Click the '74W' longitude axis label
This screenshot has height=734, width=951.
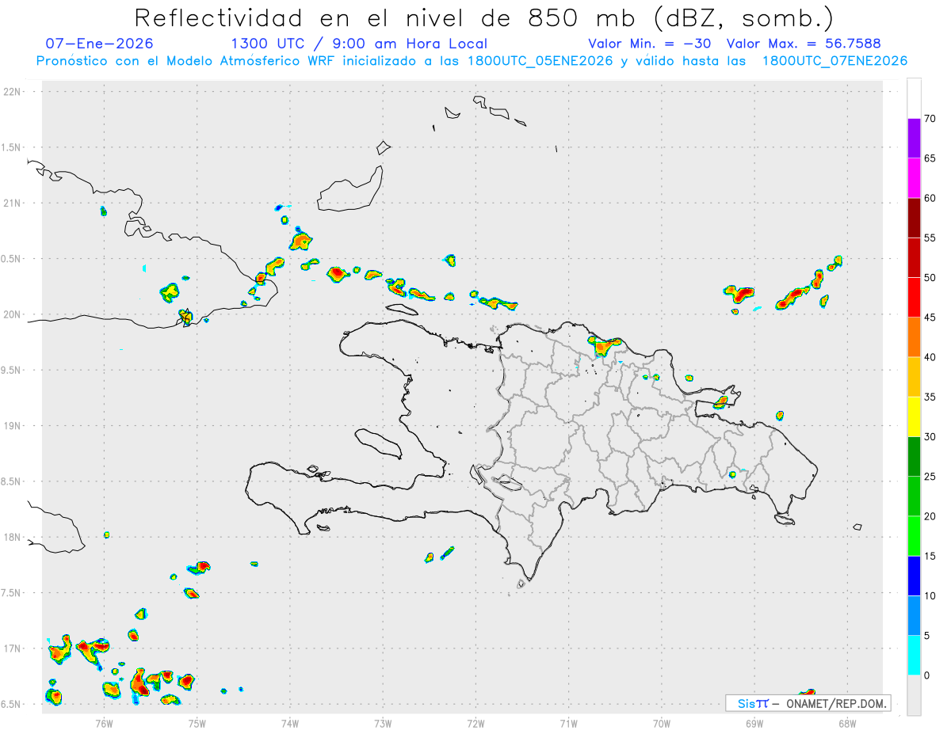pyautogui.click(x=290, y=723)
